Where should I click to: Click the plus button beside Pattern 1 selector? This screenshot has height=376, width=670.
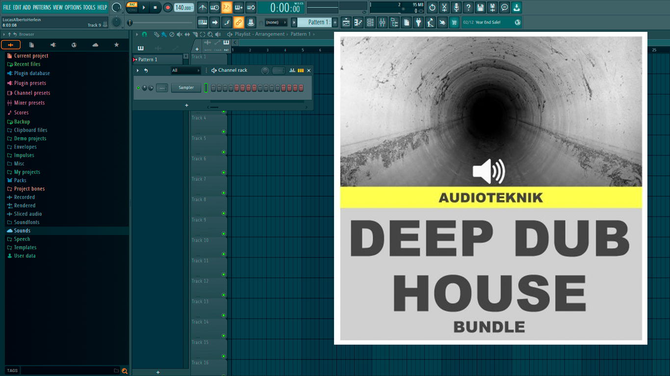[335, 22]
